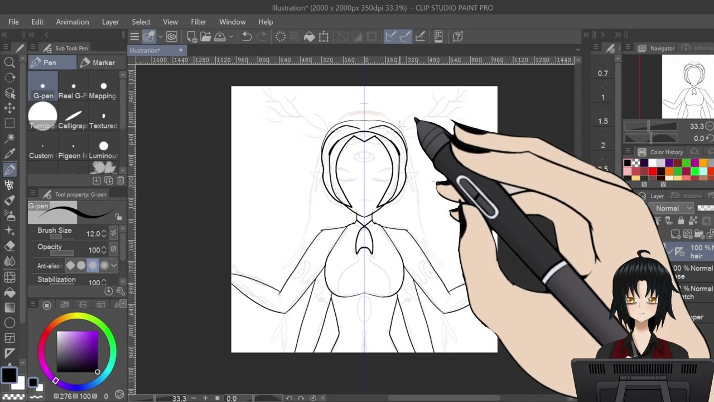
Task: Click the Undo arrow in command bar
Action: coord(247,37)
